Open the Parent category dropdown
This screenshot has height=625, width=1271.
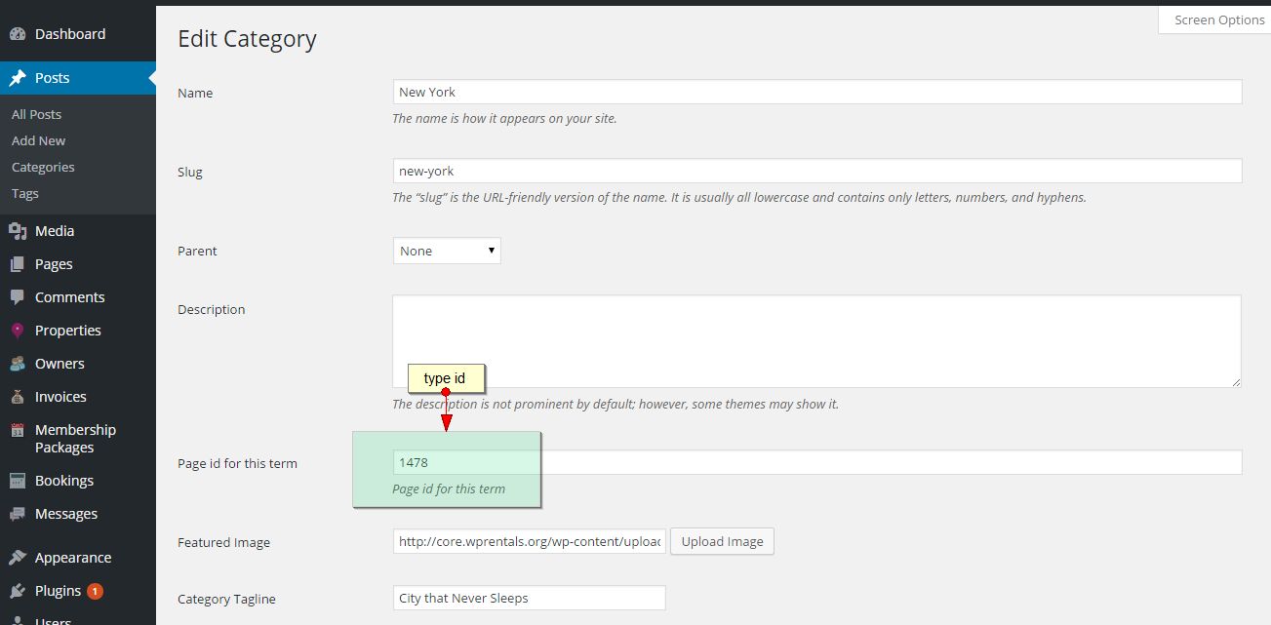(447, 251)
